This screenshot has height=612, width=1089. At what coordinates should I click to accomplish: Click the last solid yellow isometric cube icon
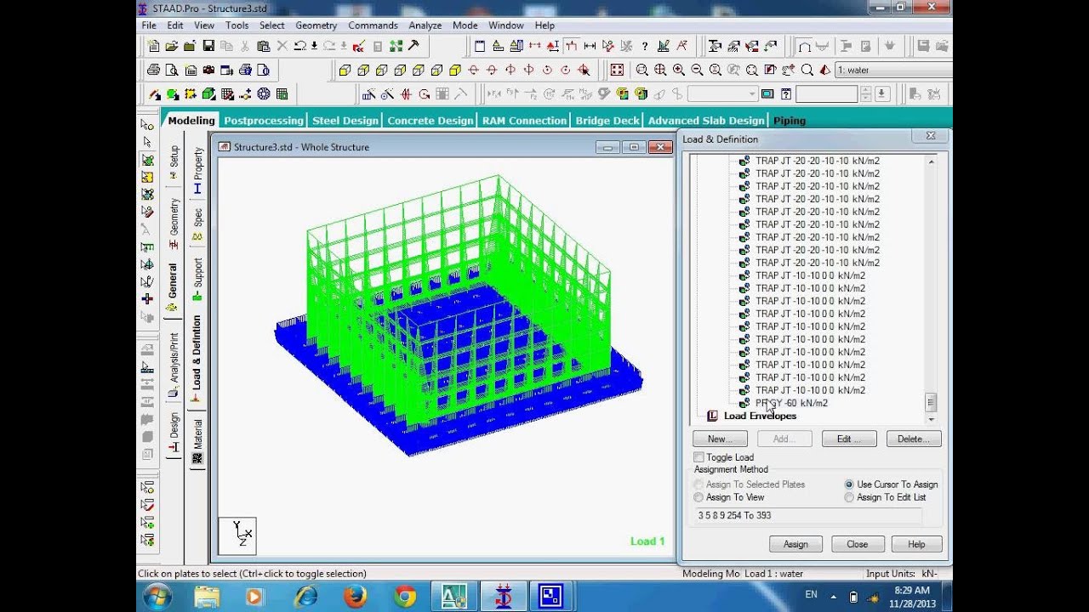tap(455, 70)
